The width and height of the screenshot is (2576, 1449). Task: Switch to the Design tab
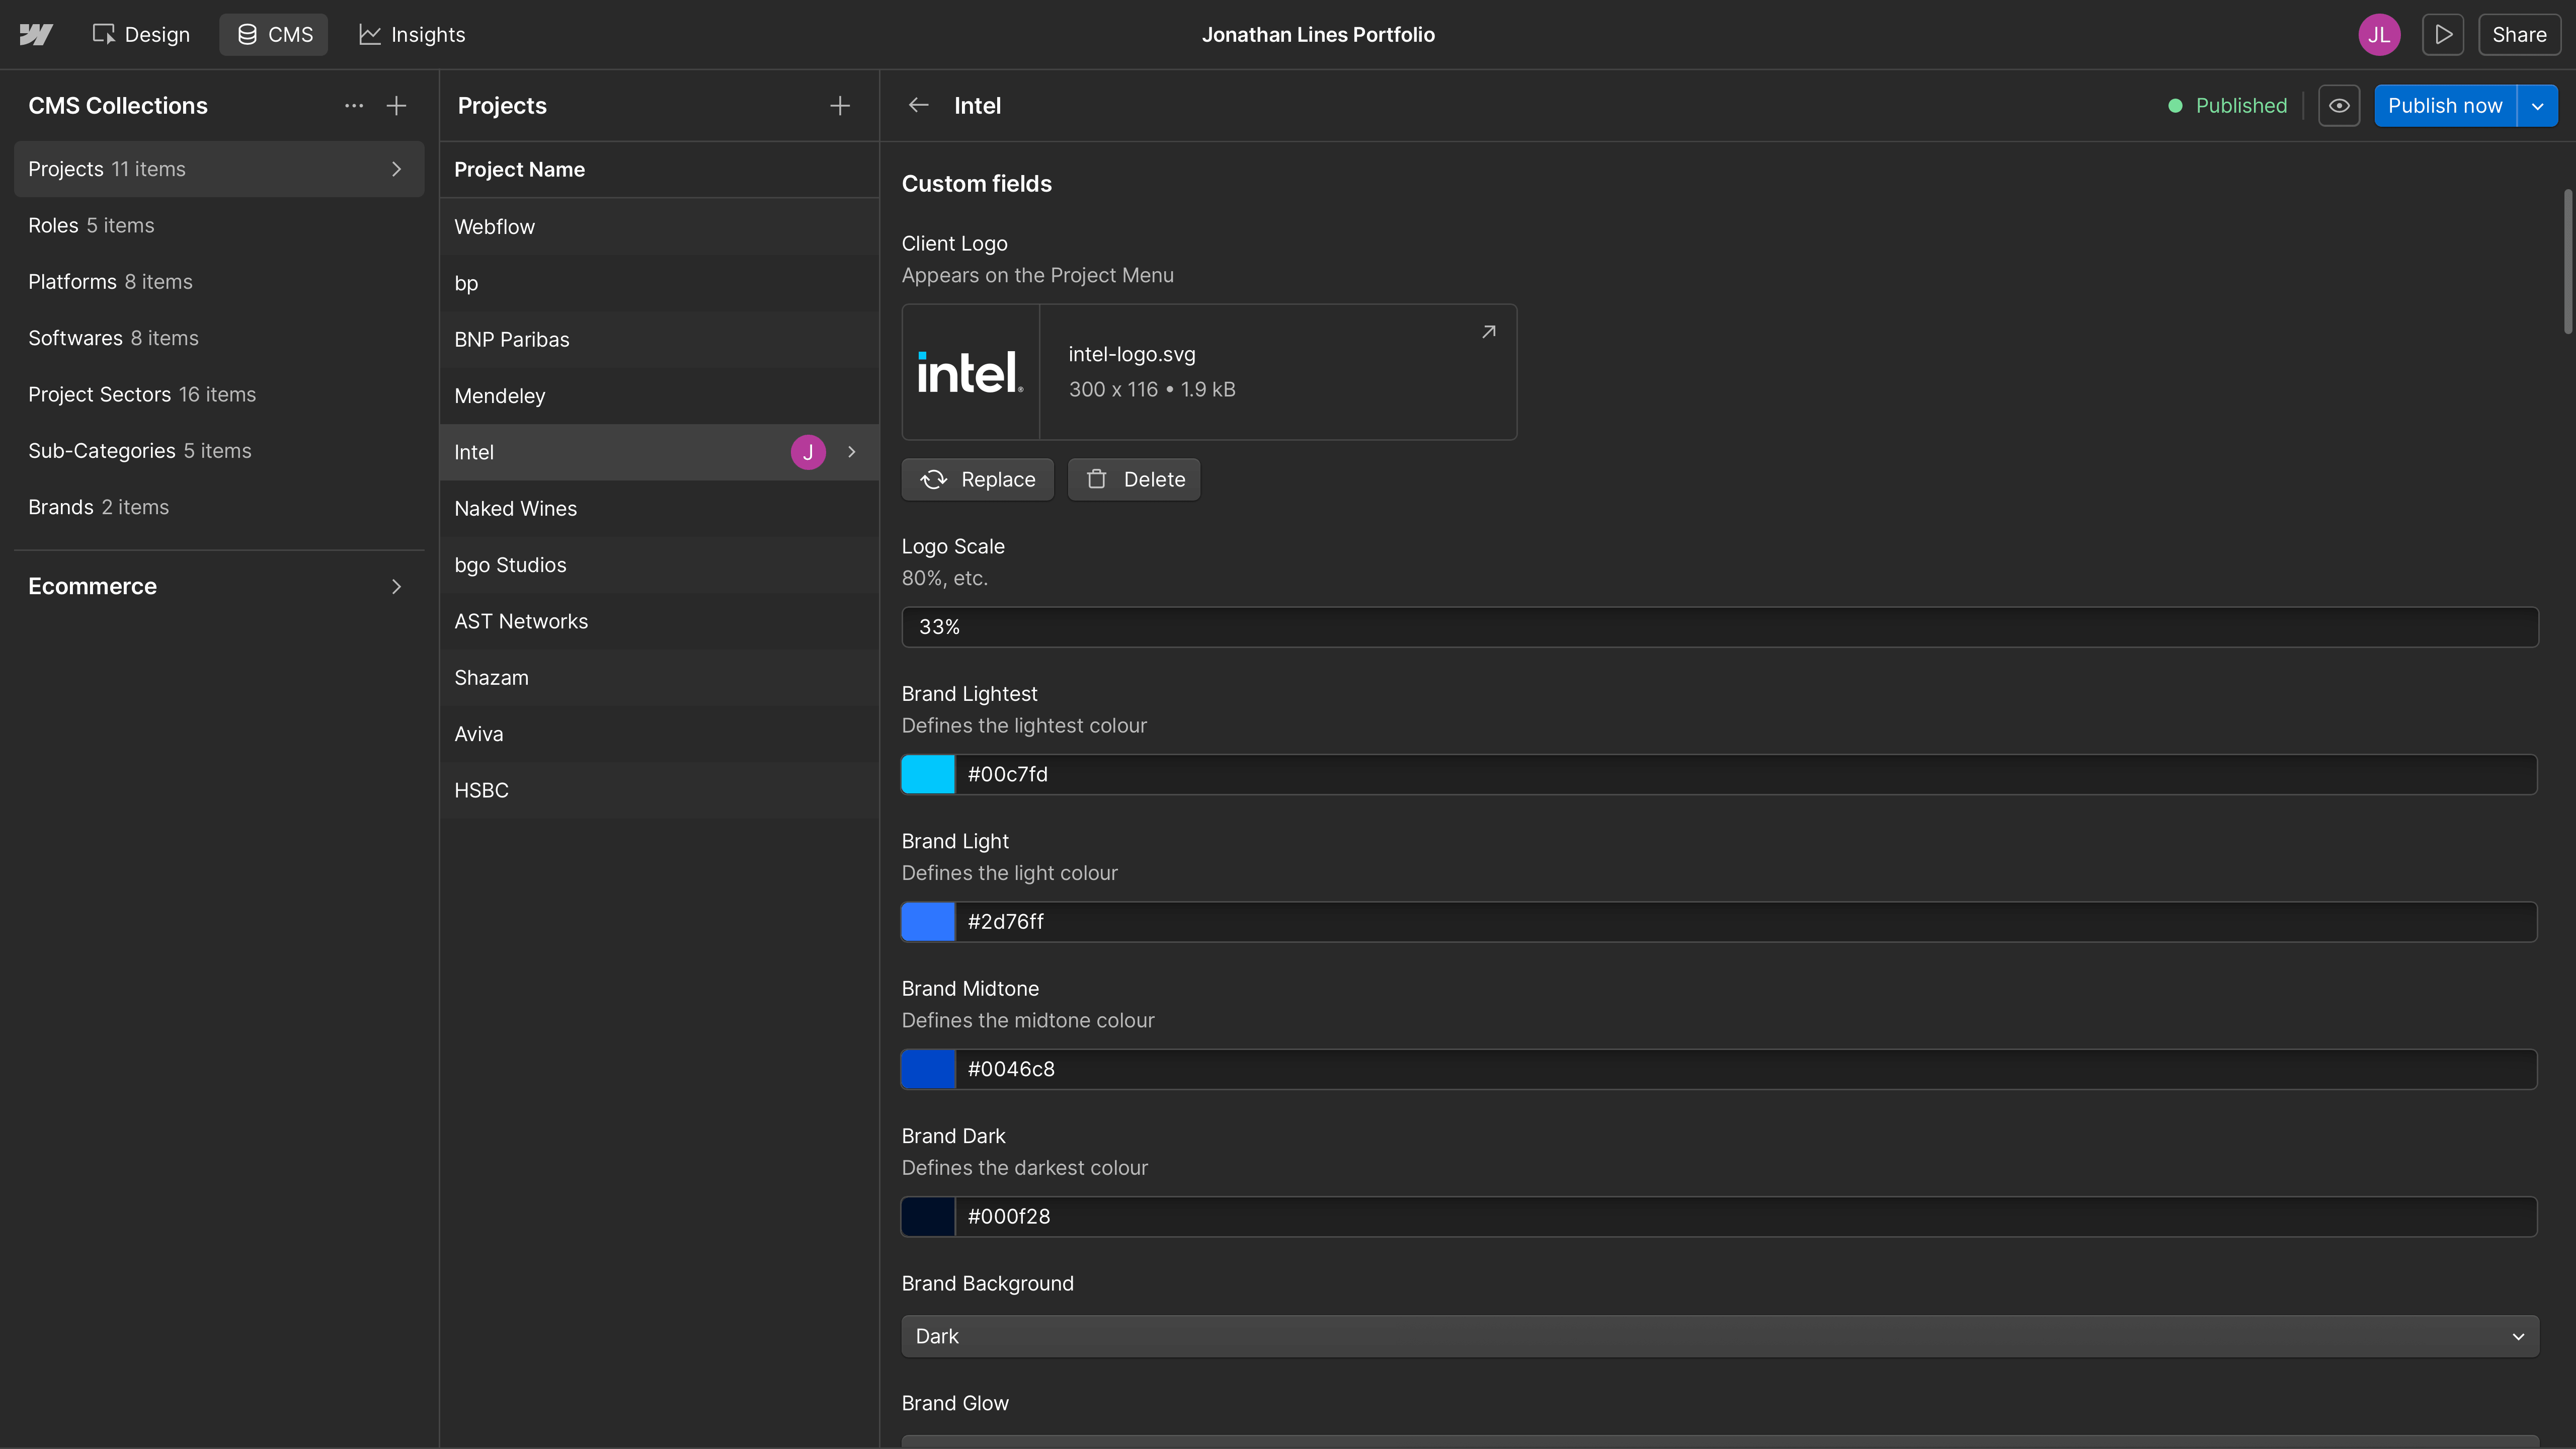point(141,35)
